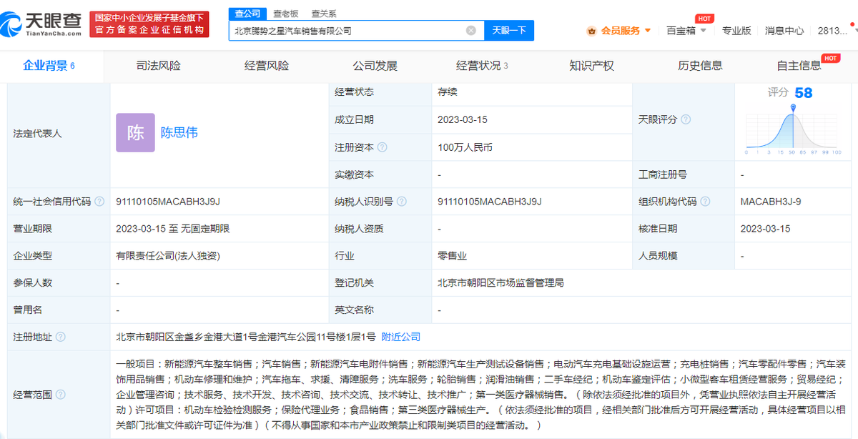Click the 核准日期 value 2023-03-15
Image resolution: width=858 pixels, height=439 pixels.
click(766, 229)
